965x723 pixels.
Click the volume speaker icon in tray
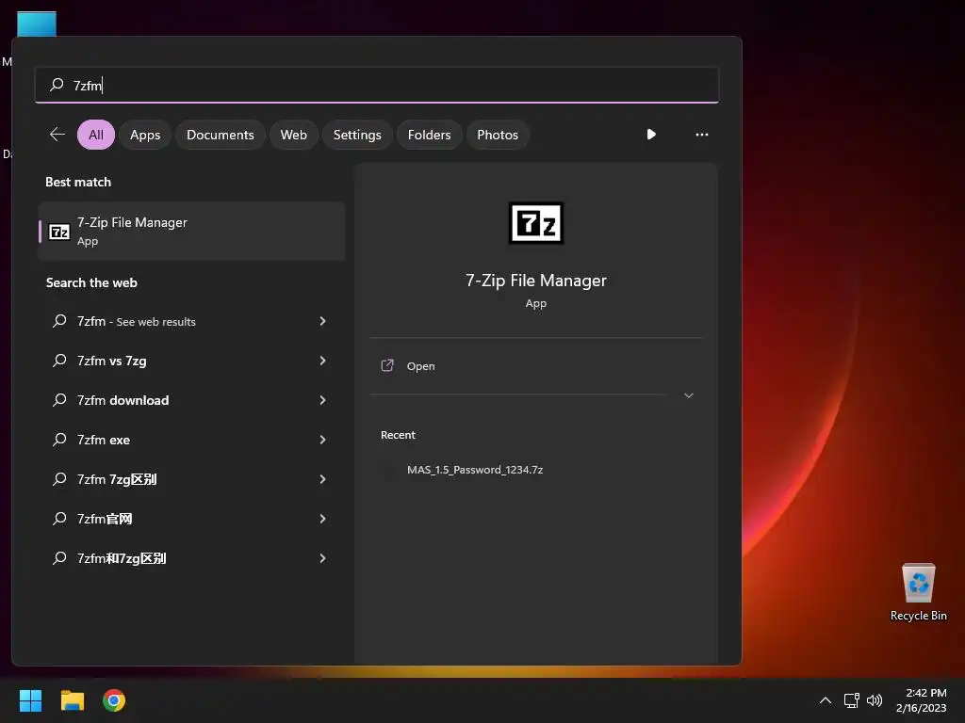(x=874, y=700)
